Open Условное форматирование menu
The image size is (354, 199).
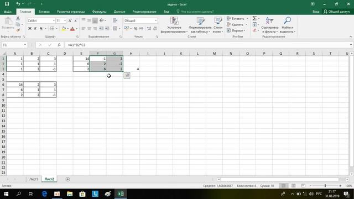click(174, 25)
